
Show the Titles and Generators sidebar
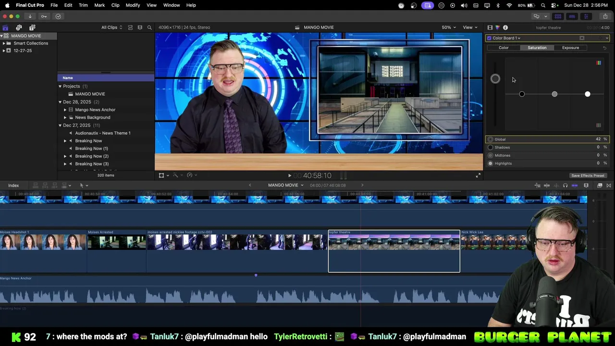pos(32,27)
